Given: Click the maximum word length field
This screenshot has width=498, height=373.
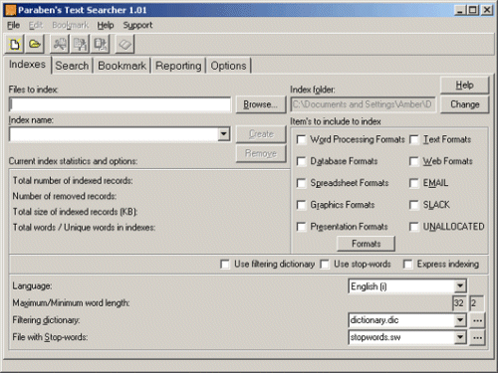Looking at the screenshot, I should (x=459, y=303).
